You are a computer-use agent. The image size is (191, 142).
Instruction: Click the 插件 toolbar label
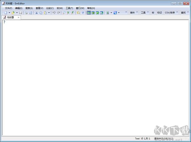[132, 13]
